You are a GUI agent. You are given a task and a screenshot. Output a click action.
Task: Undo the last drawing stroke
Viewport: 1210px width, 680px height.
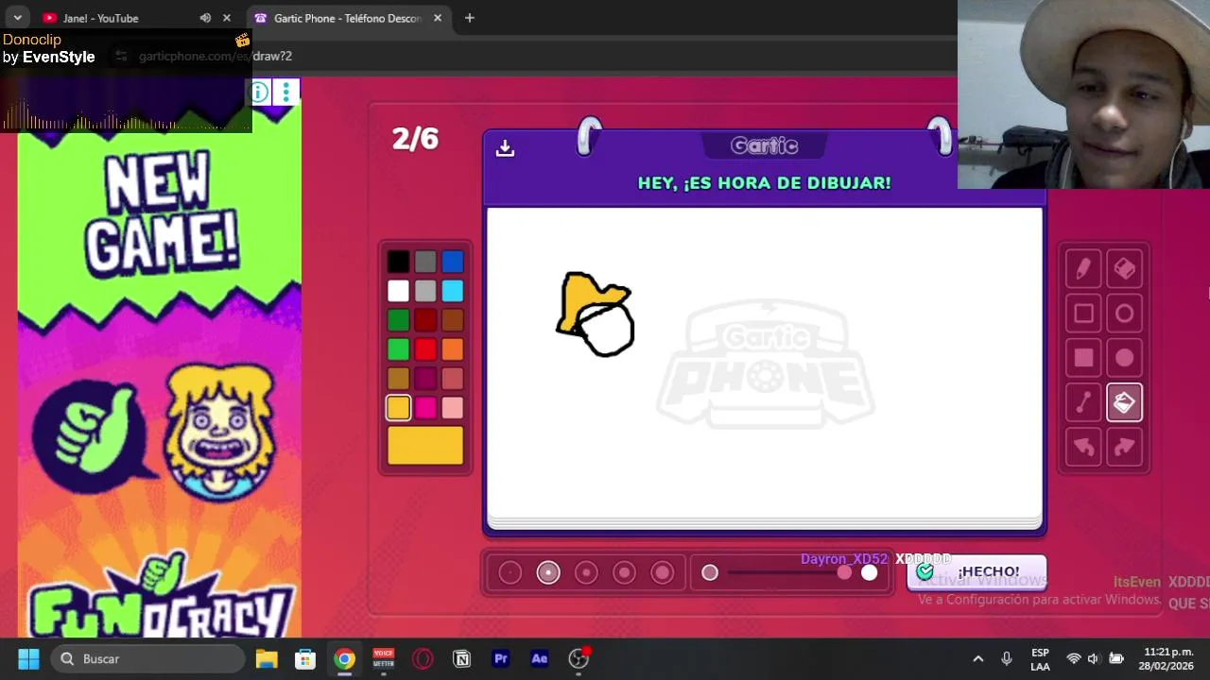tap(1083, 447)
